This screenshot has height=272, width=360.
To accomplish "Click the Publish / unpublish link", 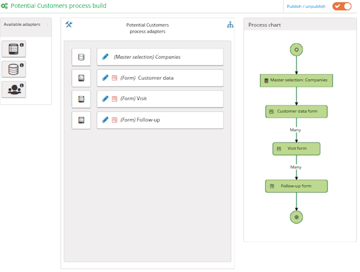I will coord(306,7).
